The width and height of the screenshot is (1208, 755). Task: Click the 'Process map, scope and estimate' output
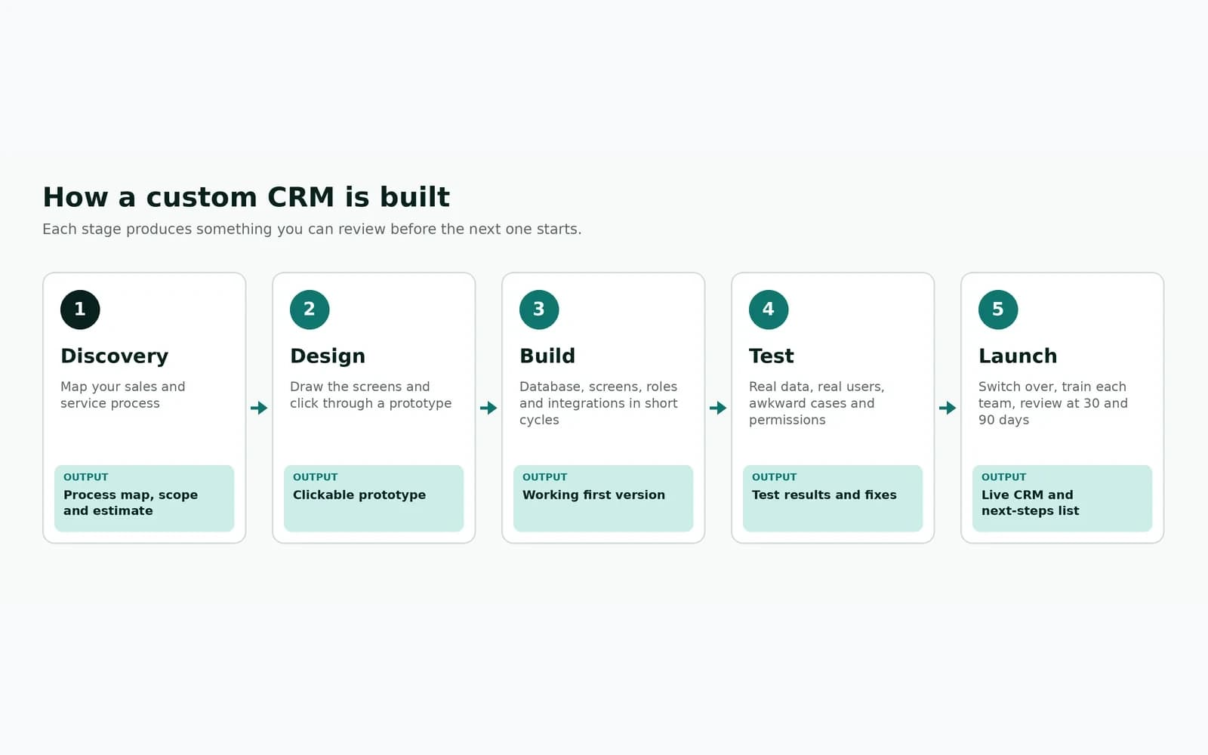pyautogui.click(x=144, y=498)
